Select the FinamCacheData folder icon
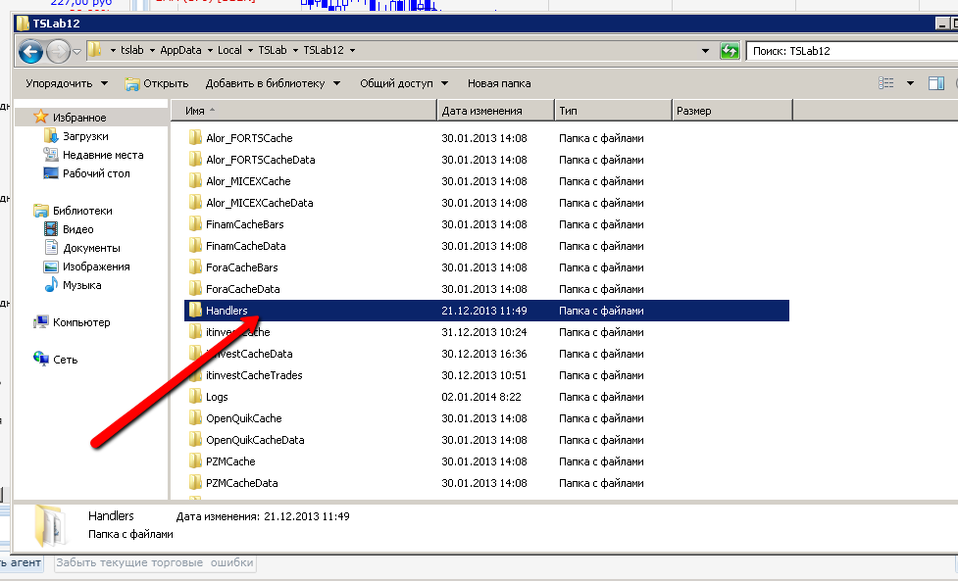Image resolution: width=958 pixels, height=581 pixels. point(195,245)
